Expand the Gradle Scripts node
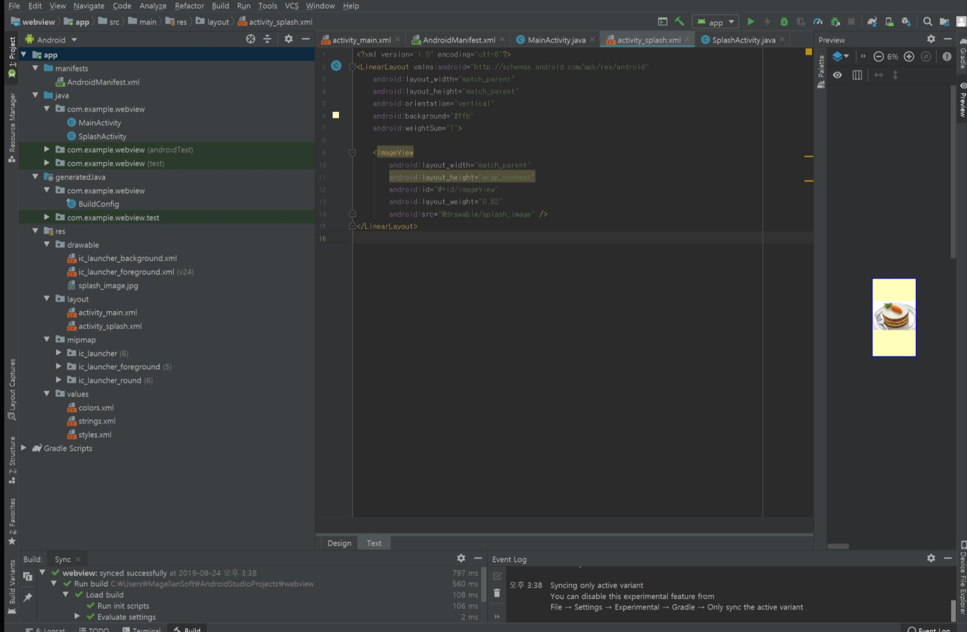The image size is (967, 632). (x=23, y=448)
